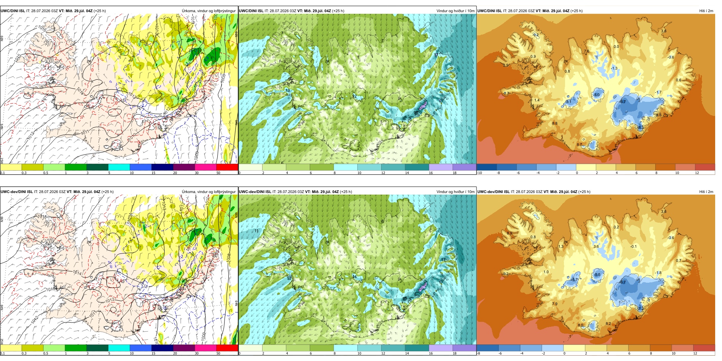722x361 pixels.
Task: Click the 'Hiti í 2m' title on UWC panel
Action: tap(706, 11)
